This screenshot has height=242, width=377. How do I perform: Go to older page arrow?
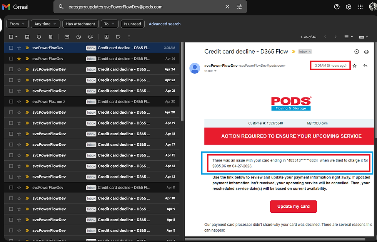point(335,37)
